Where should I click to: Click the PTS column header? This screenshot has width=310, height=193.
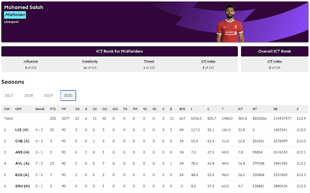(x=53, y=109)
